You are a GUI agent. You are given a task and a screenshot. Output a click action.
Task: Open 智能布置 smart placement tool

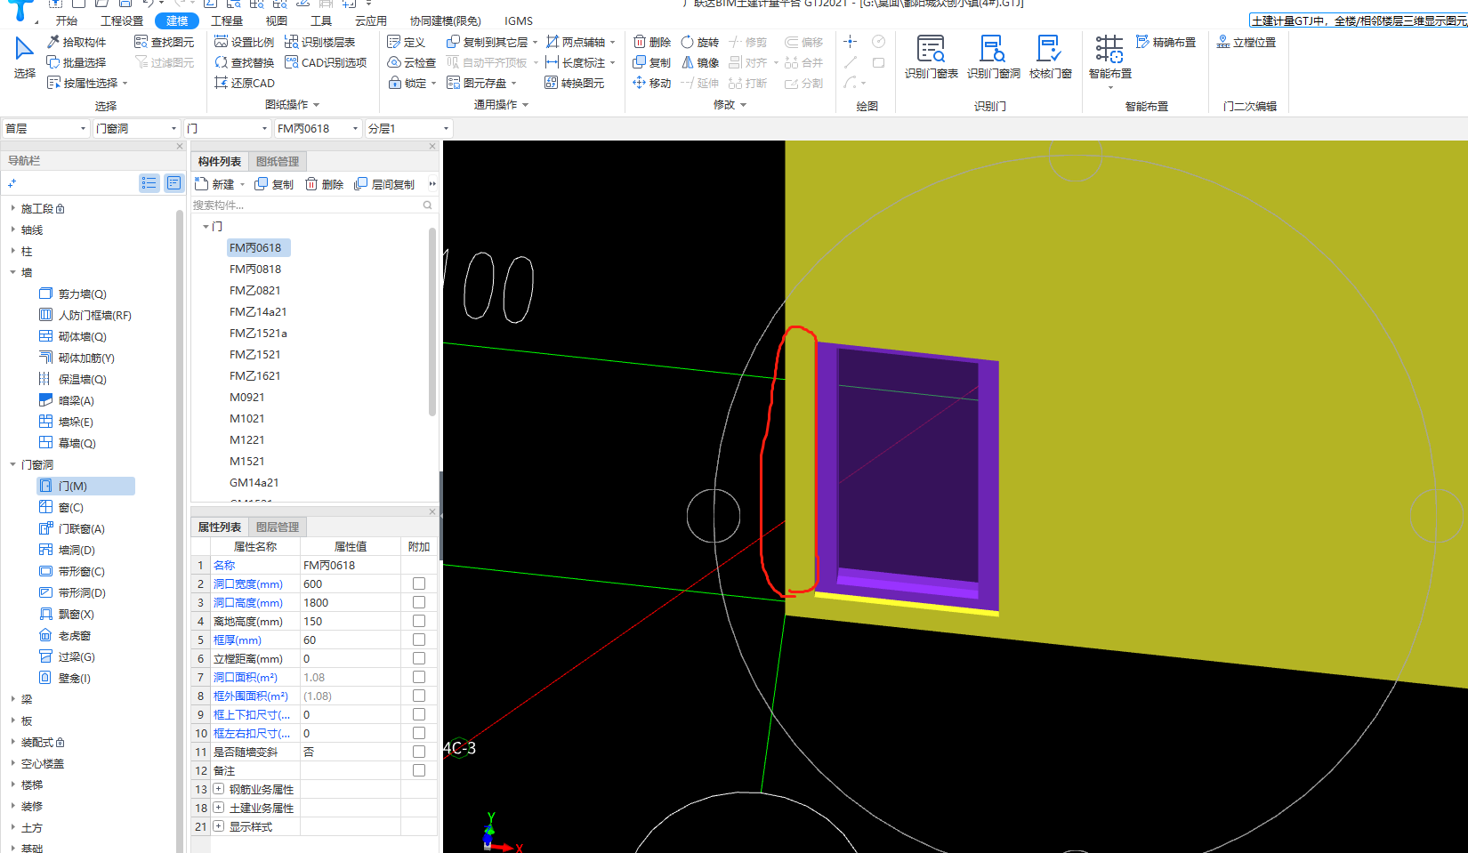1109,59
